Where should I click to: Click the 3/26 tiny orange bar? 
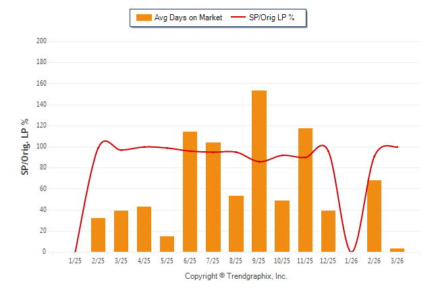pyautogui.click(x=398, y=250)
